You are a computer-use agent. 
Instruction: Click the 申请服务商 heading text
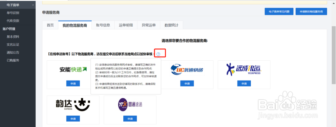tap(51, 13)
